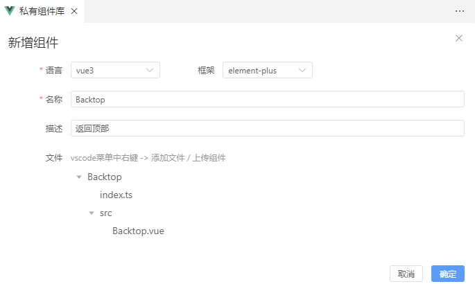
Task: Click the chevron arrow of 语言 dropdown
Action: click(150, 70)
